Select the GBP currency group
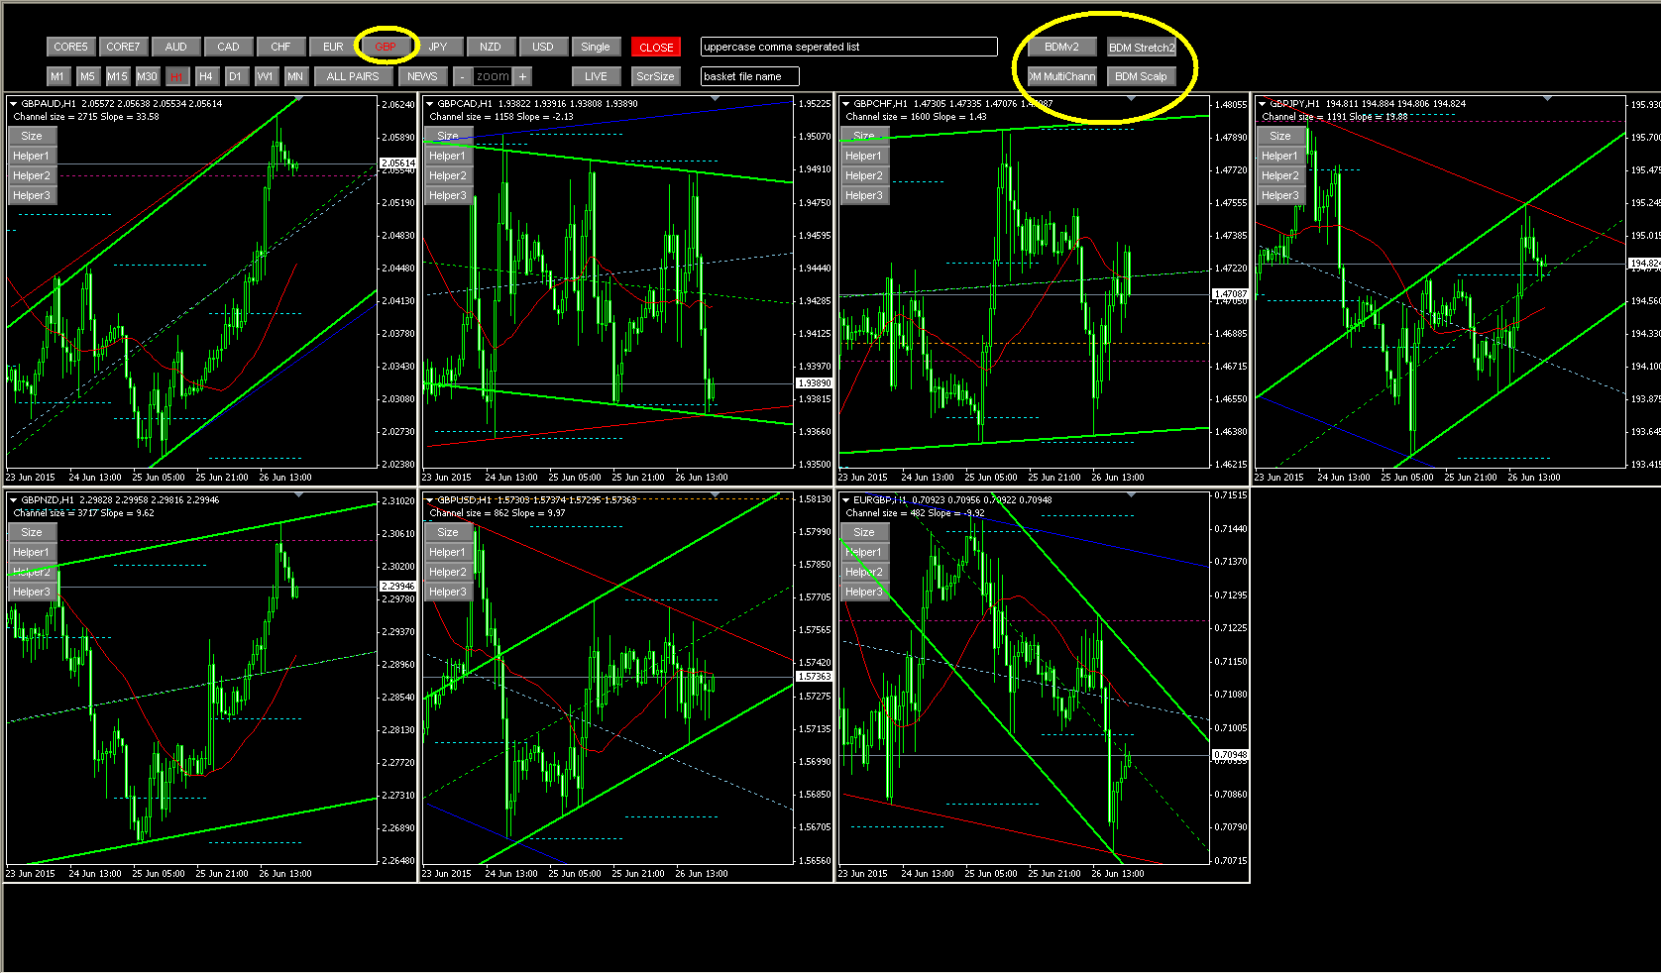 pos(386,47)
